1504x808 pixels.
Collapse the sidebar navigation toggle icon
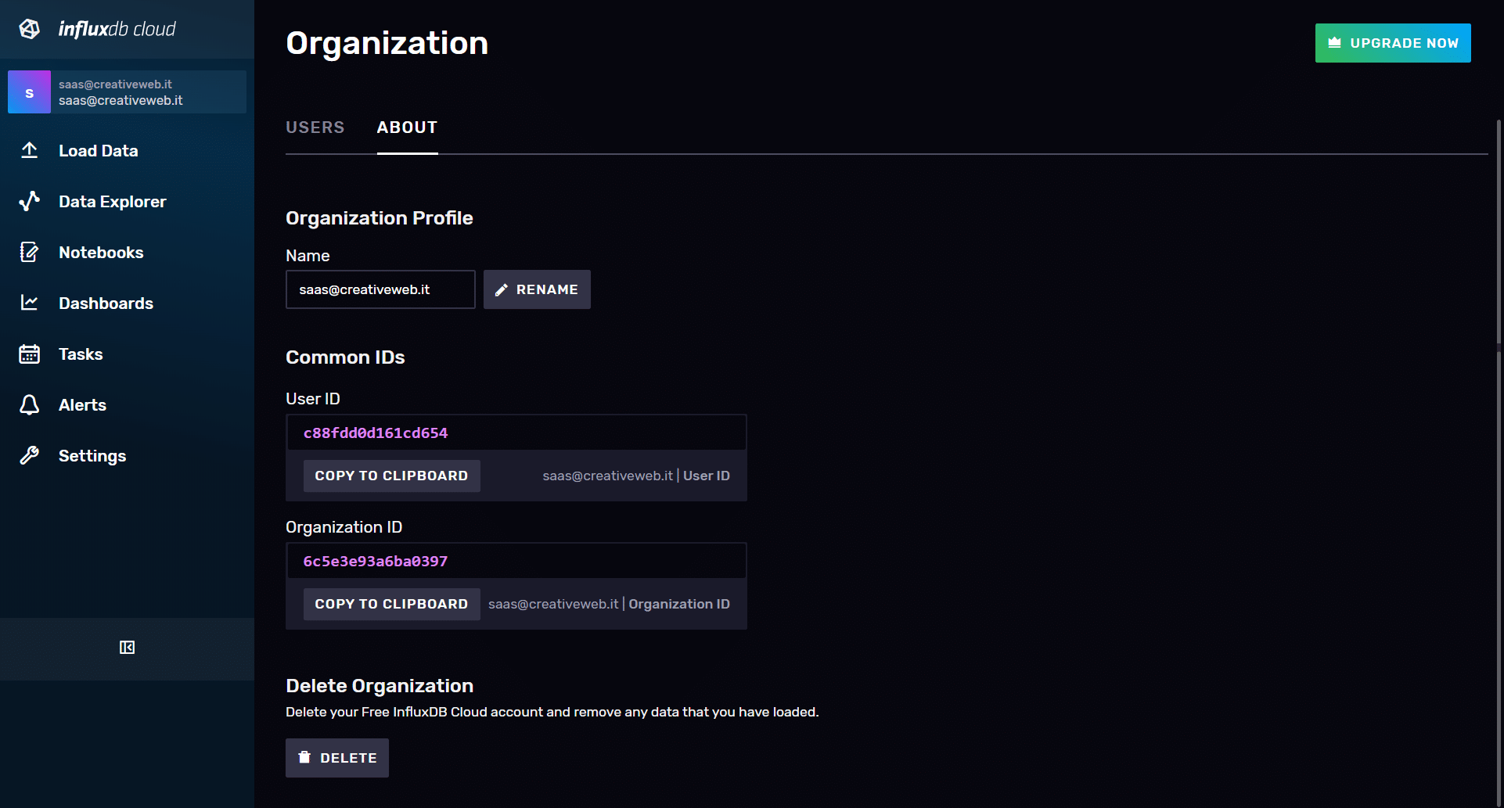pos(127,648)
